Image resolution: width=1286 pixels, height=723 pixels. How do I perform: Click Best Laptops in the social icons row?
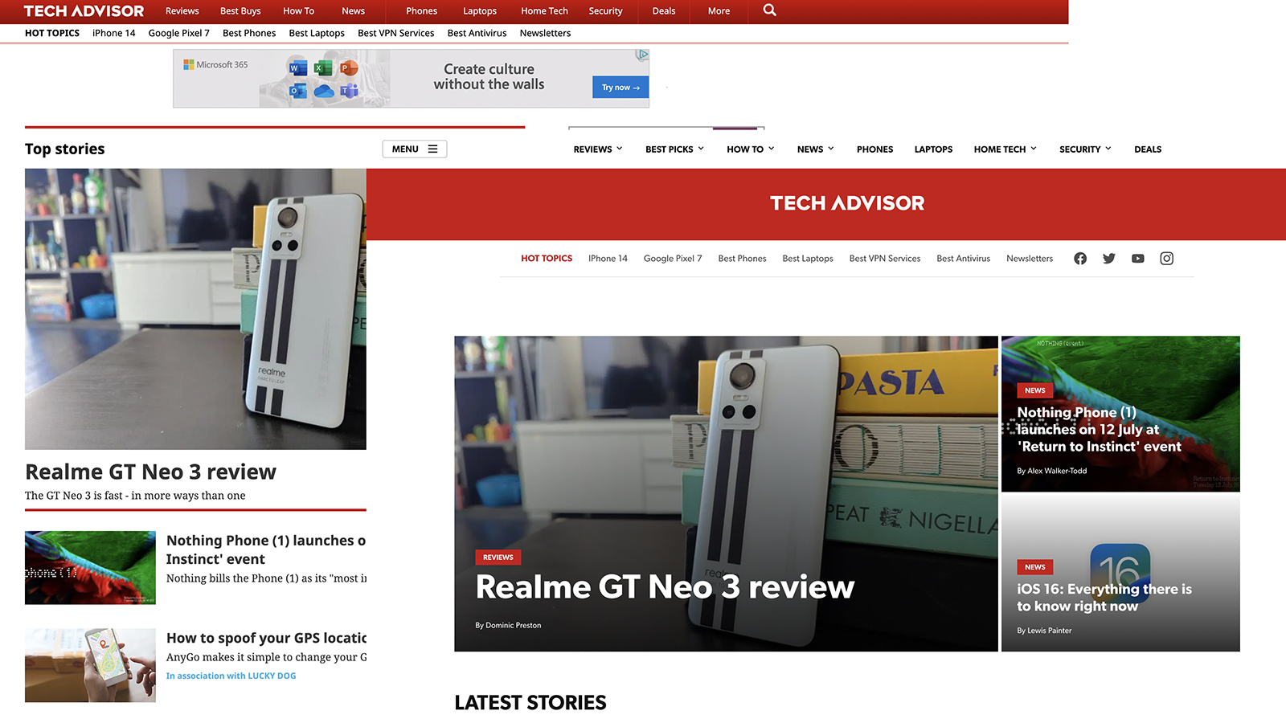coord(808,259)
